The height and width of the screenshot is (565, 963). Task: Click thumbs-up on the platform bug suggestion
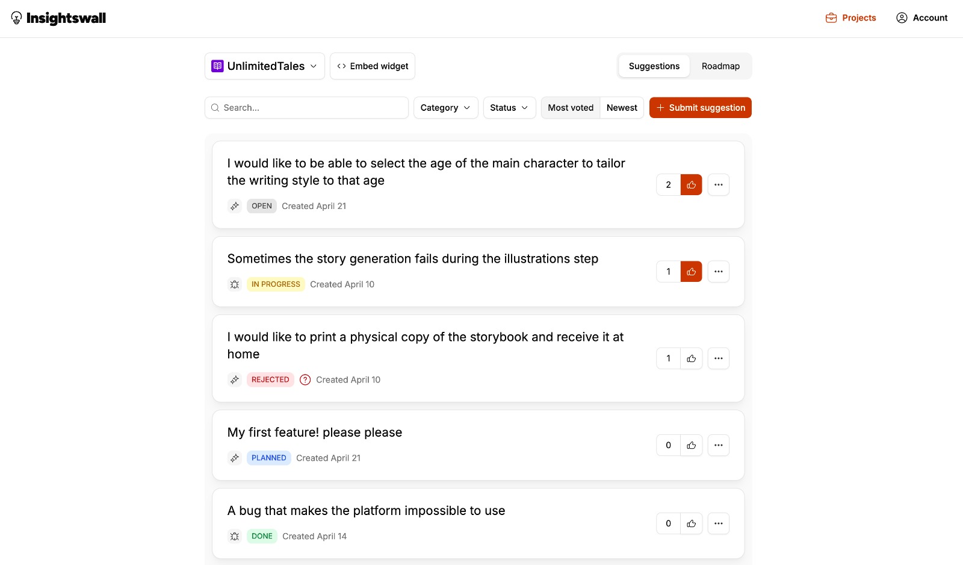coord(691,523)
